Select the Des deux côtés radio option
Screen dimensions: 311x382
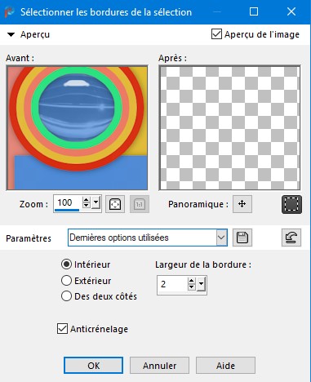(x=66, y=296)
